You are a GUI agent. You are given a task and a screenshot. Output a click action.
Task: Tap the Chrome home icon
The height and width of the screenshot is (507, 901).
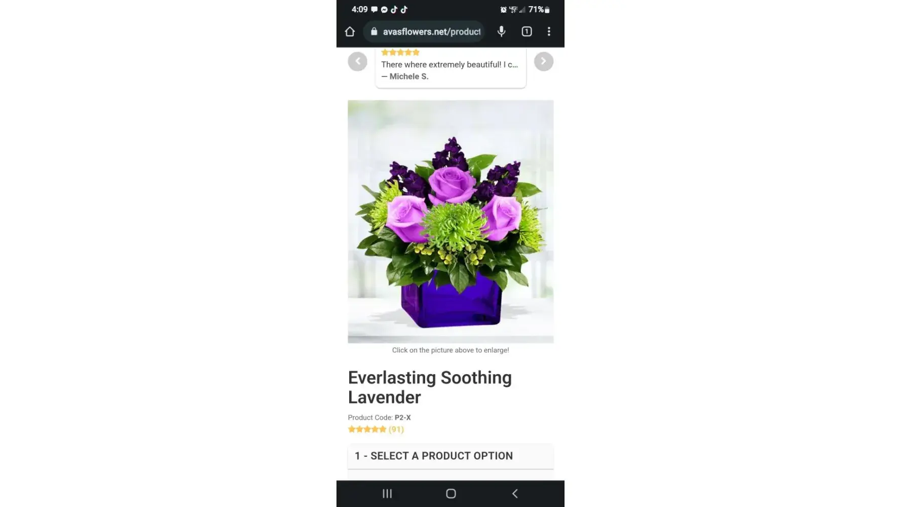pos(350,31)
